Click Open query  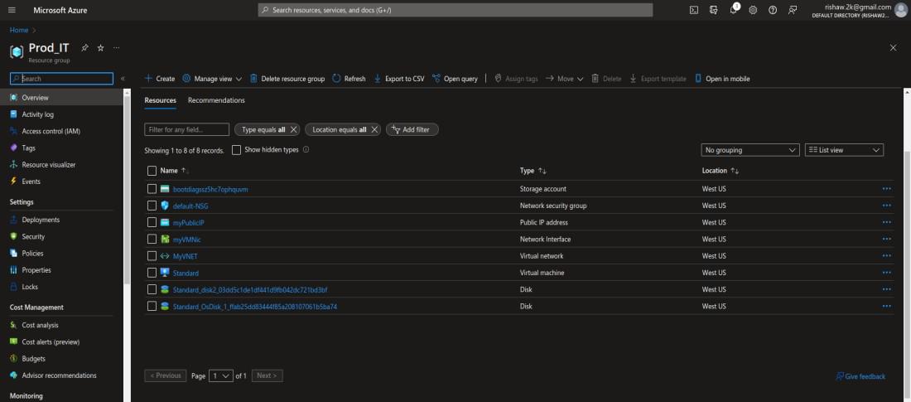pyautogui.click(x=455, y=79)
